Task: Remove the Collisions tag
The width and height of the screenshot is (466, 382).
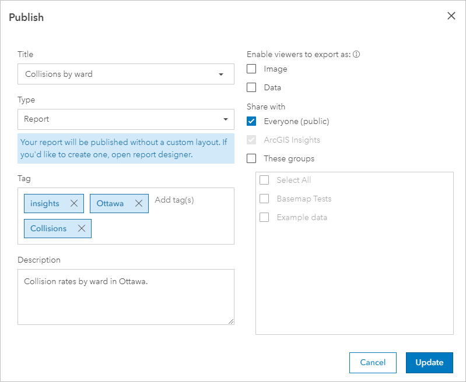Action: tap(82, 229)
